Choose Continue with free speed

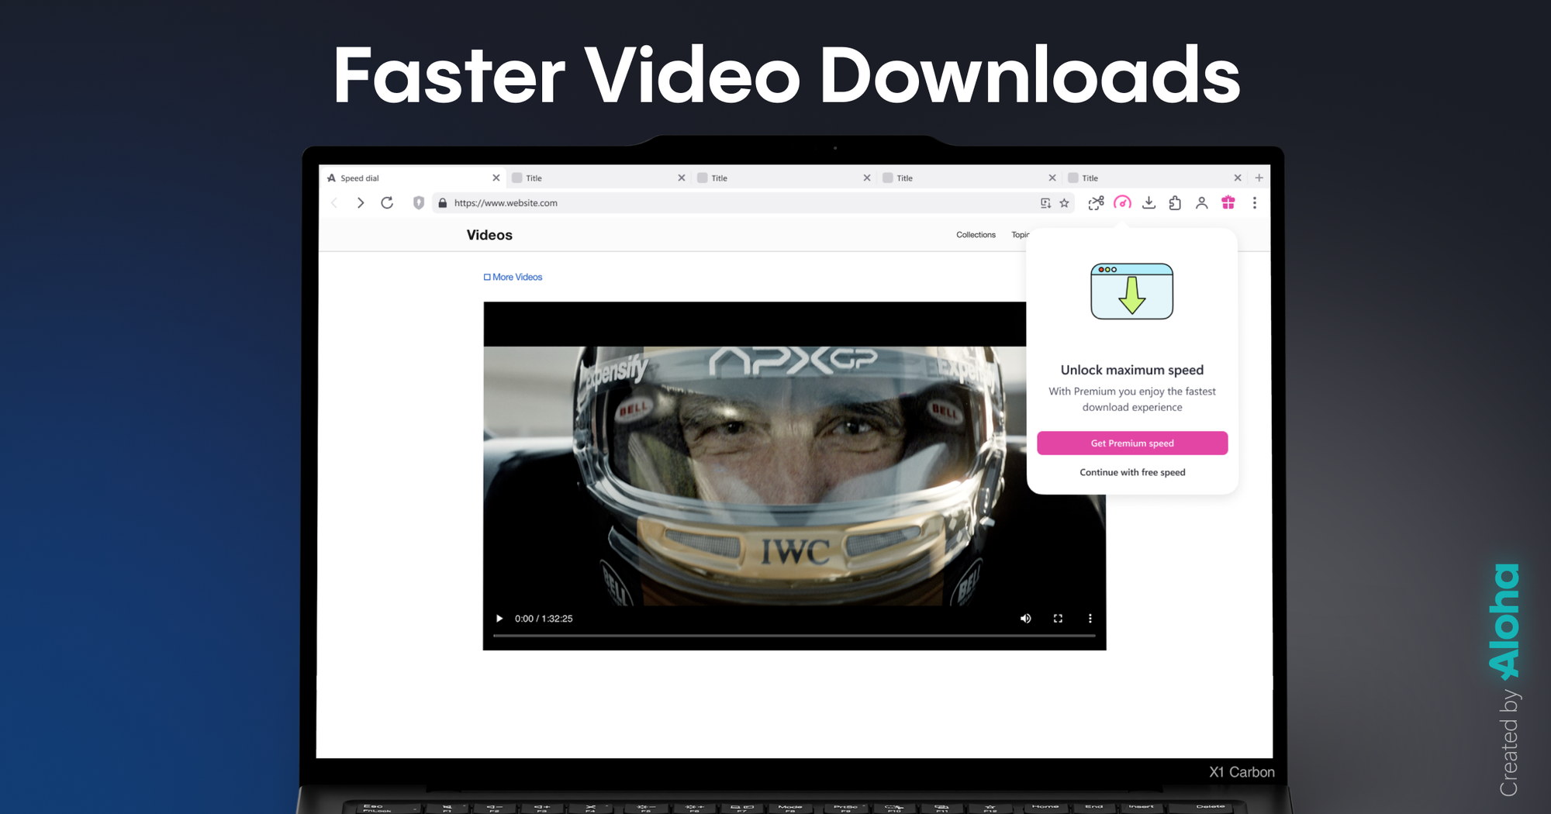coord(1132,472)
